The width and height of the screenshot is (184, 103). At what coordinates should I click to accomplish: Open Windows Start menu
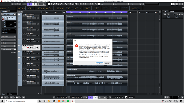pyautogui.click(x=2, y=101)
